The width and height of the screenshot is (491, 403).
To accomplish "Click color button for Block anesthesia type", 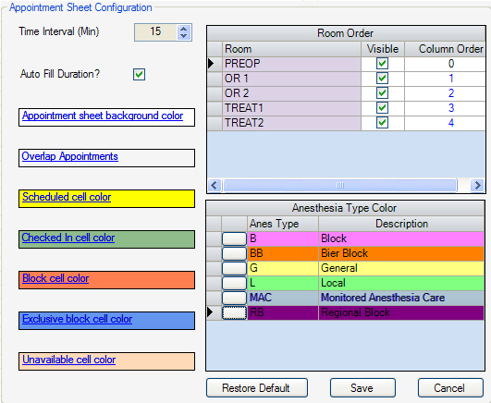I will 234,238.
